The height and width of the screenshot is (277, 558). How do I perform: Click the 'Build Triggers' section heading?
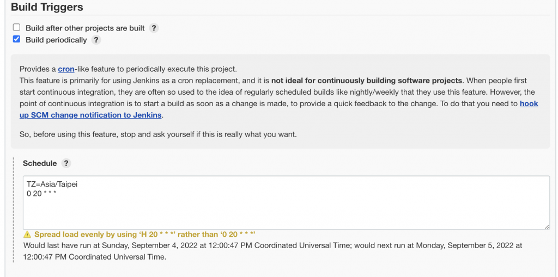point(47,7)
